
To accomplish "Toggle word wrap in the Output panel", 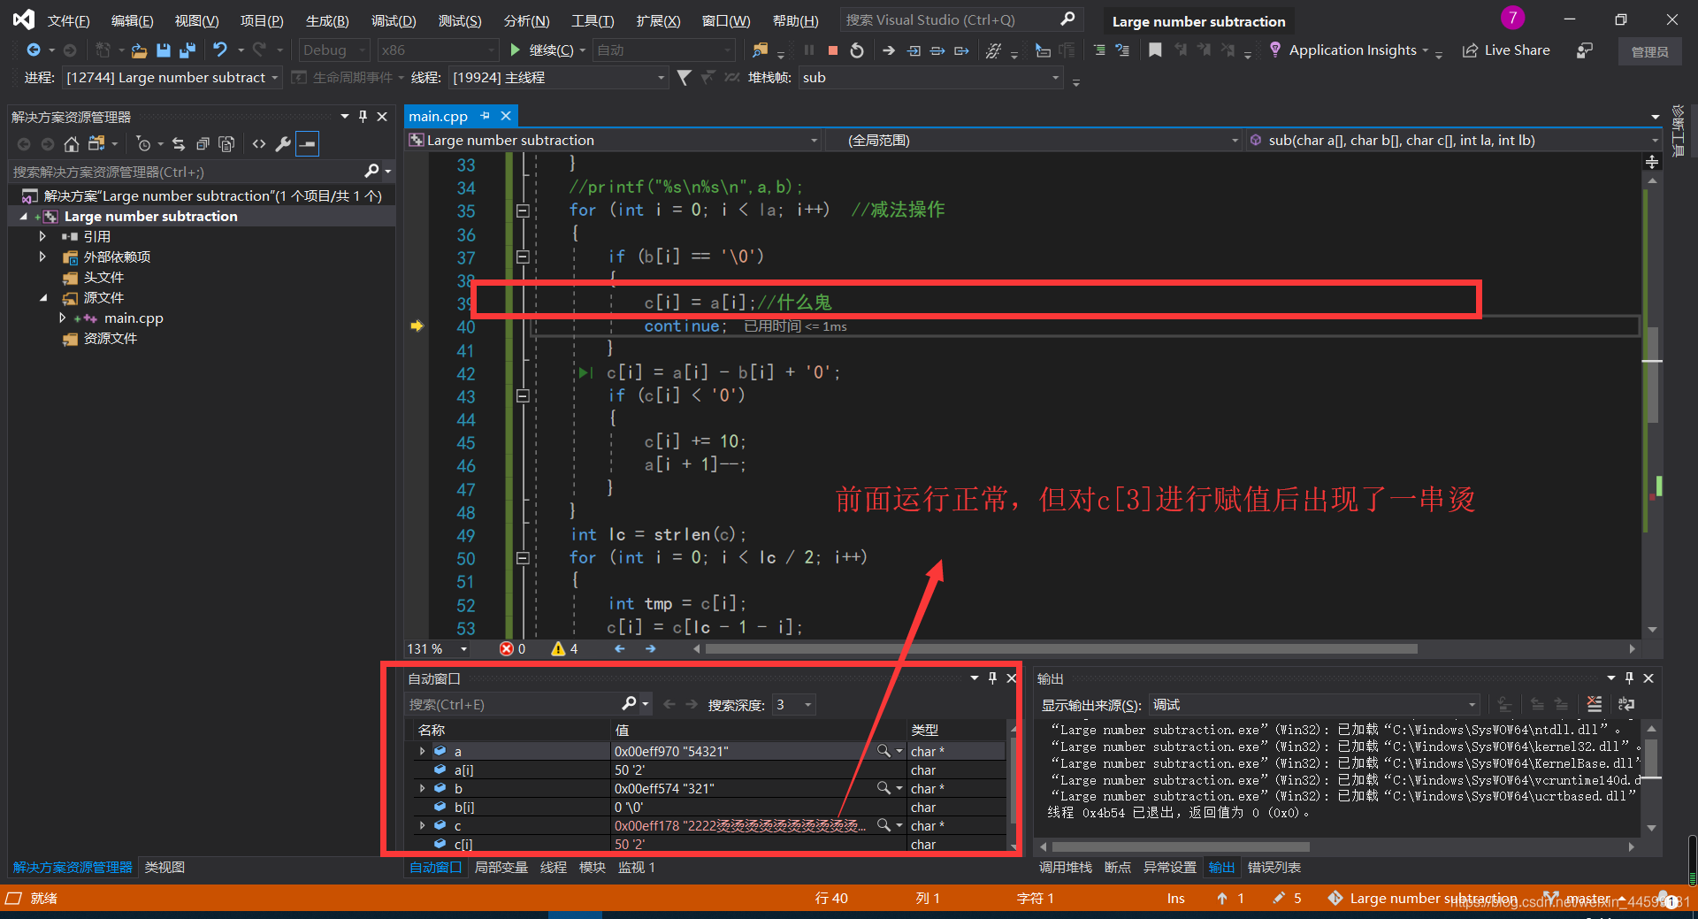I will pos(1625,704).
